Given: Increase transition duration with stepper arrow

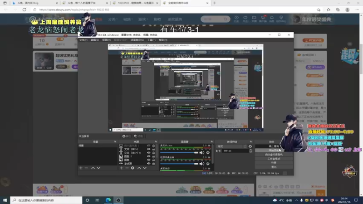Looking at the screenshot, I should [x=251, y=150].
